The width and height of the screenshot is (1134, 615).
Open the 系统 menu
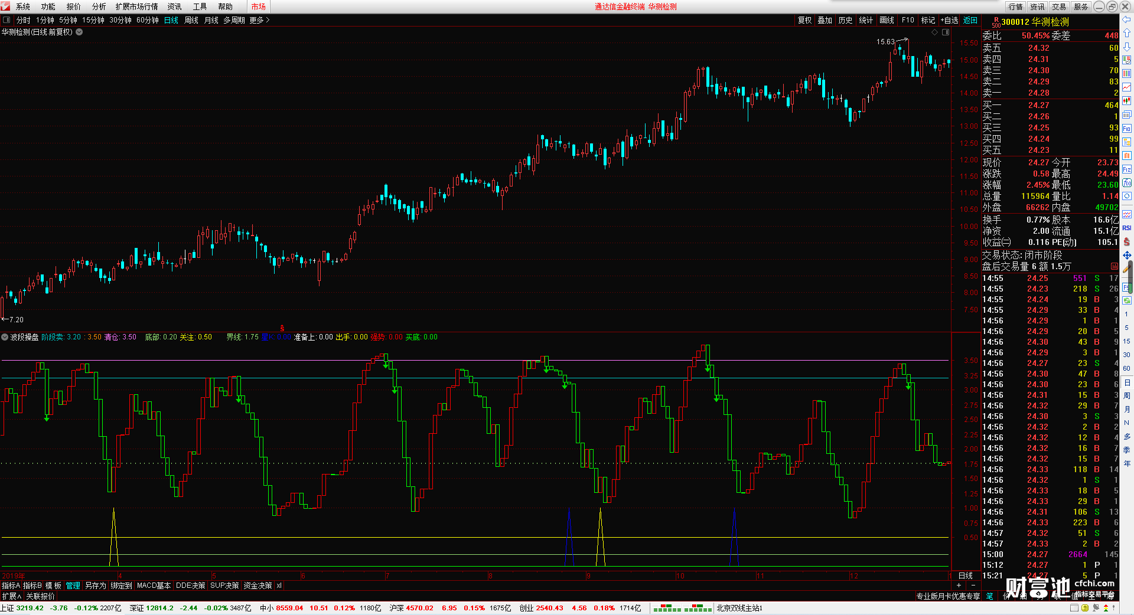coord(23,6)
